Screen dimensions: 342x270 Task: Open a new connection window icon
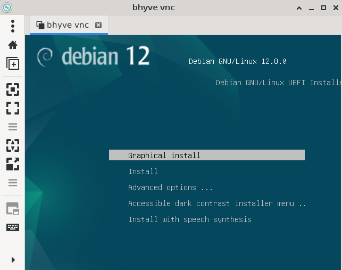13,63
